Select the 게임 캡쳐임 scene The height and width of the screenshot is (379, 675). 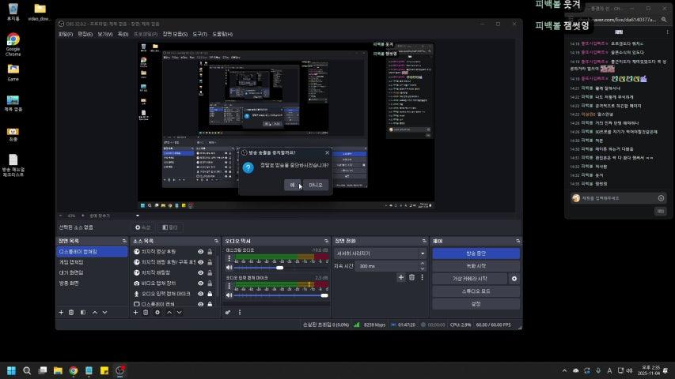[71, 262]
